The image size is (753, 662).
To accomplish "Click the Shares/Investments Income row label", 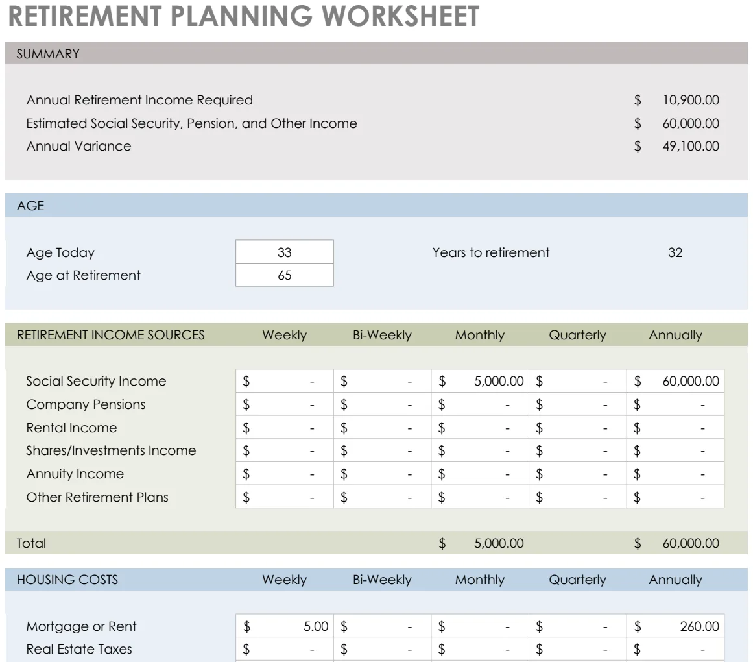I will click(x=111, y=450).
